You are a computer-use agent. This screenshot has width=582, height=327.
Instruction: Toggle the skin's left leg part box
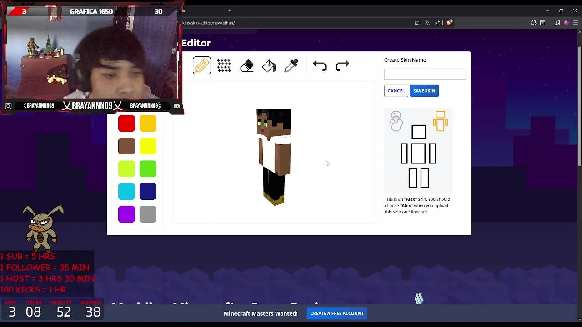point(424,178)
